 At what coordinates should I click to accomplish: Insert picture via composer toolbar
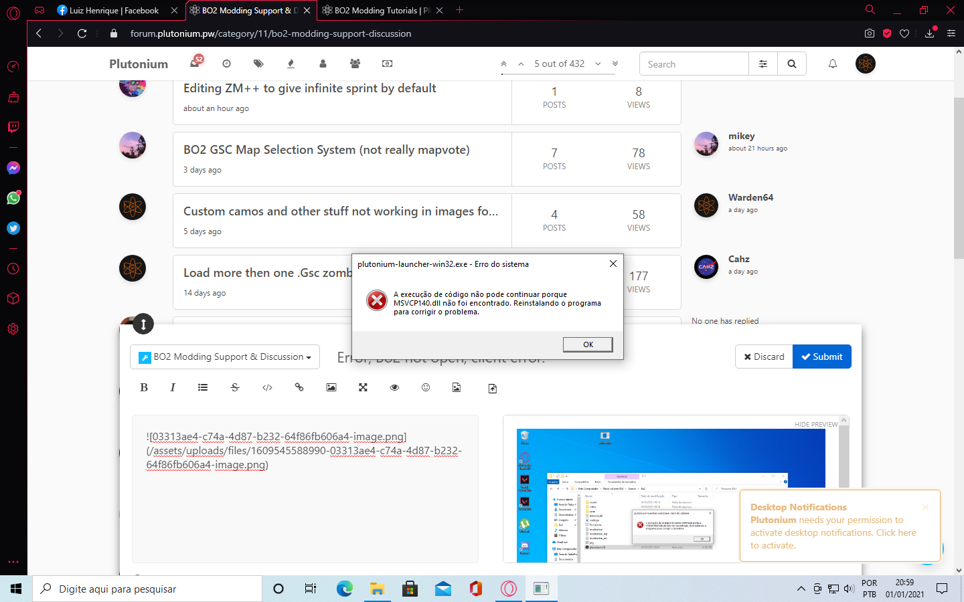[331, 387]
